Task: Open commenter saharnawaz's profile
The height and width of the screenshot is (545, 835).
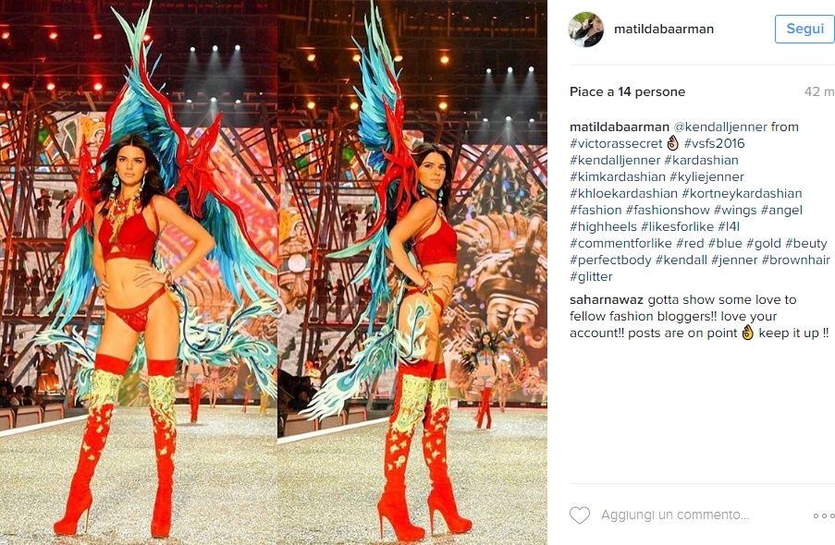Action: [x=607, y=300]
